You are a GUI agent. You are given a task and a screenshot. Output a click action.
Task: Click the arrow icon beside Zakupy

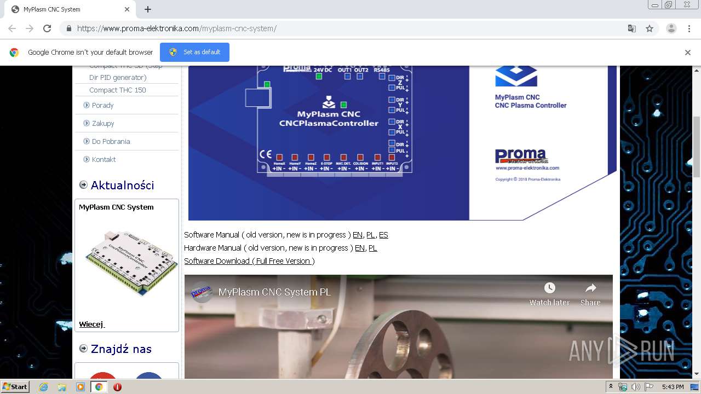pyautogui.click(x=87, y=123)
